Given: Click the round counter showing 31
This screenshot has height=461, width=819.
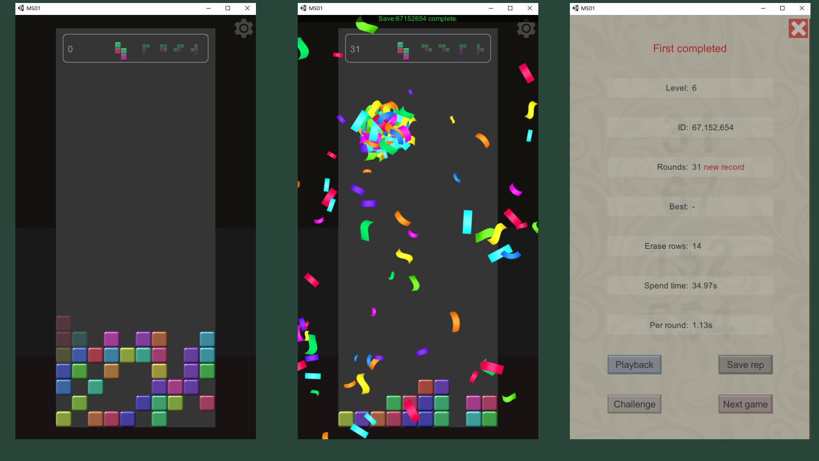Looking at the screenshot, I should point(355,49).
